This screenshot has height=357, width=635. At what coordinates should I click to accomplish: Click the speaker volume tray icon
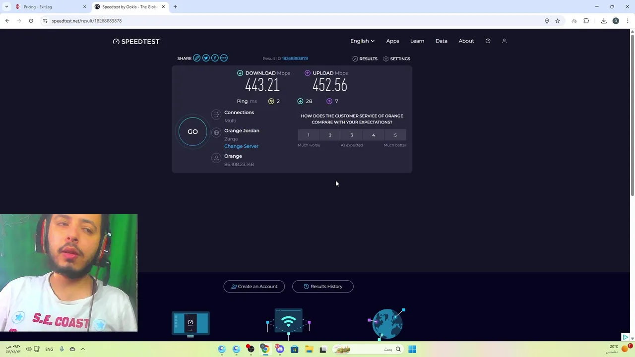coord(28,349)
